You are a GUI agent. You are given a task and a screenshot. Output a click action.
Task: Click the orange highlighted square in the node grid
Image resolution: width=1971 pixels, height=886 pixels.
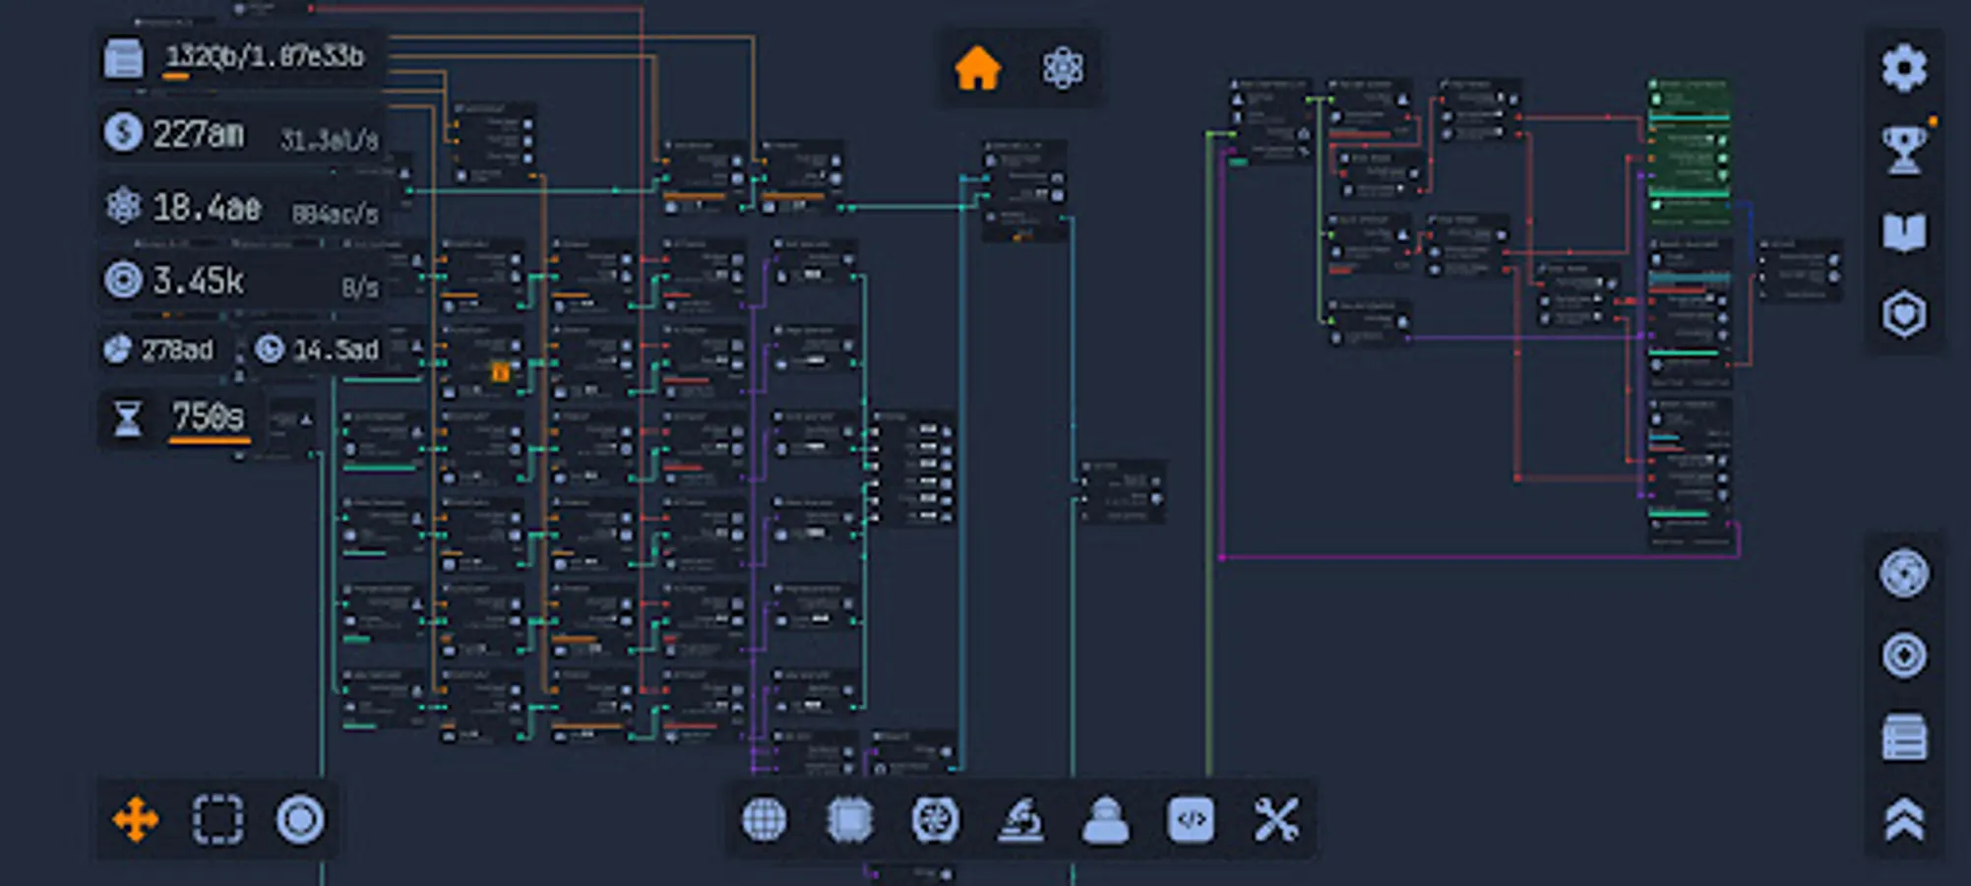pos(501,372)
